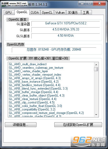This screenshot has height=149, width=108.
Task: Select GL_AMD_seamless_cubemap_per_texture entry
Action: tap(36, 68)
